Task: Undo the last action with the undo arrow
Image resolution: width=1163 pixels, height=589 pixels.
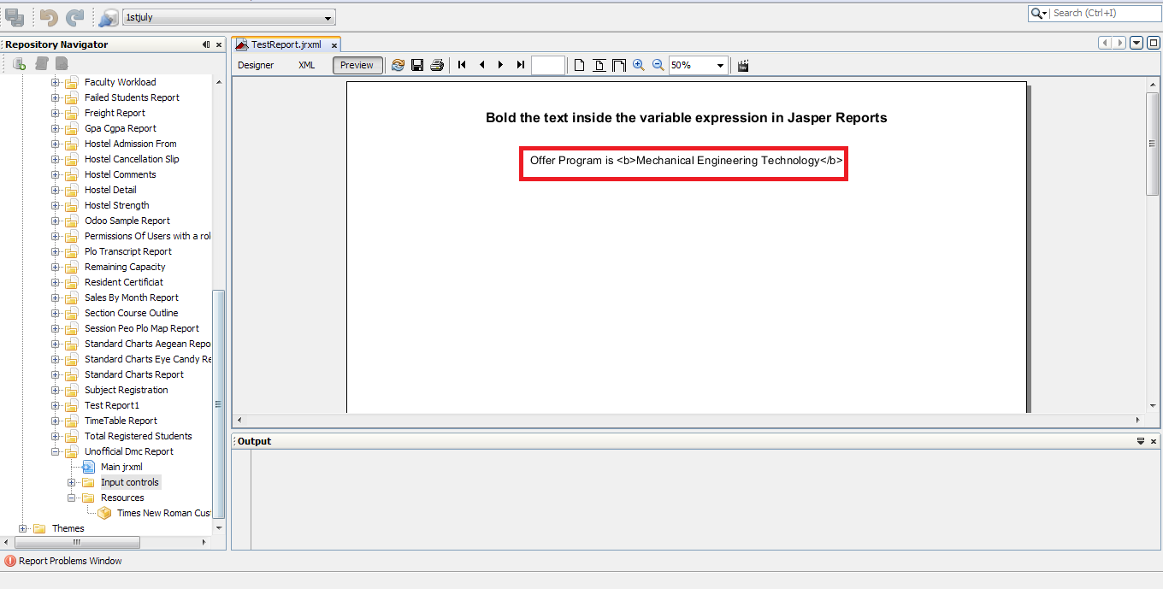Action: point(49,15)
